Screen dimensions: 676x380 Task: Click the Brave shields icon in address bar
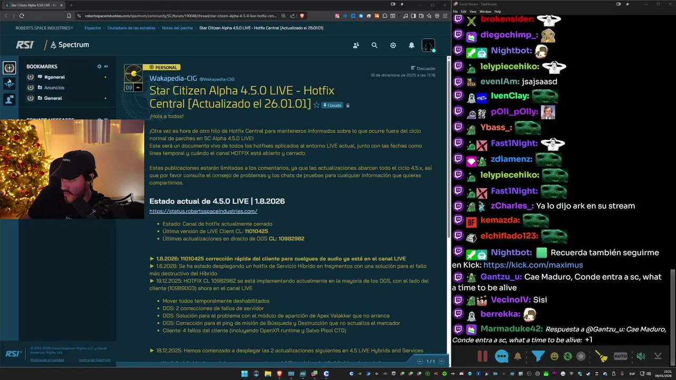tap(302, 16)
